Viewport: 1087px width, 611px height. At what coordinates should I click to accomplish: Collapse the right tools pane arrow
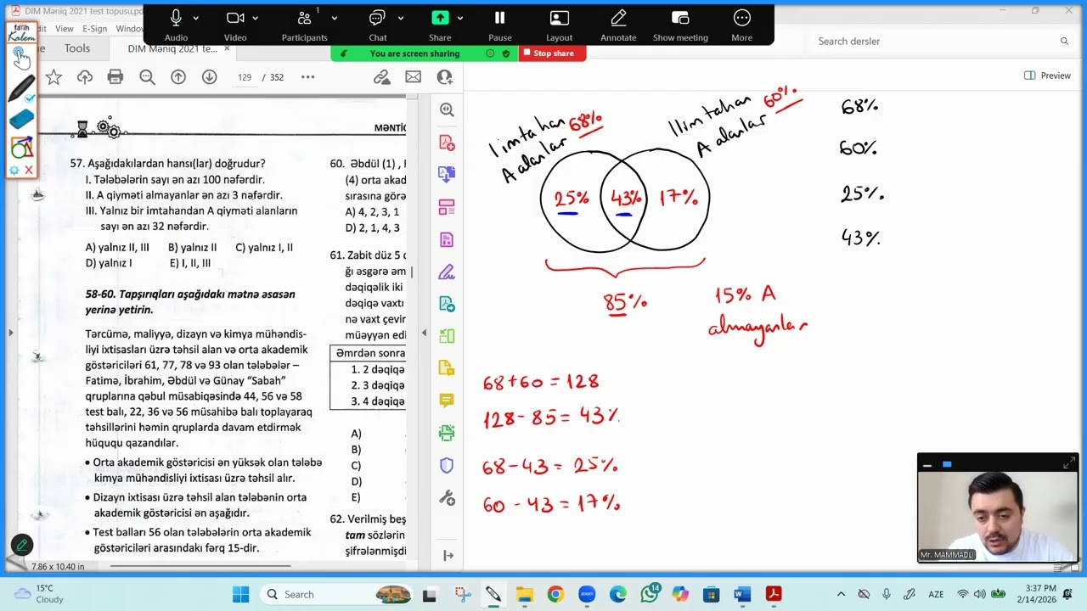pyautogui.click(x=448, y=556)
